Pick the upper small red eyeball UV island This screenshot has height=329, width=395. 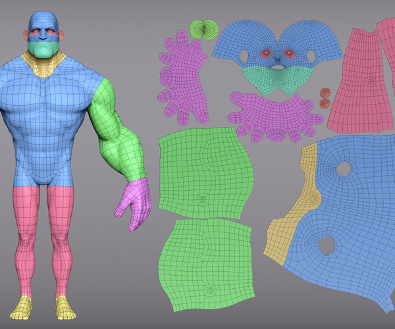coord(325,93)
